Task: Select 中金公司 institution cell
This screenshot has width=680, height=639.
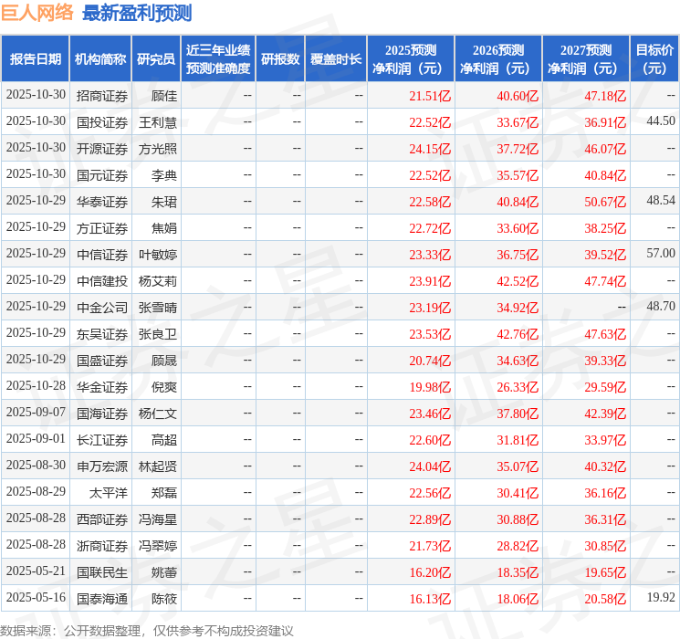Action: click(102, 308)
